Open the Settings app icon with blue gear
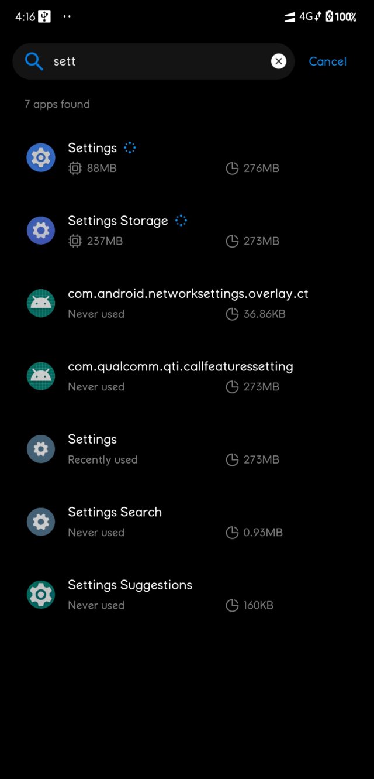Viewport: 374px width, 779px height. click(40, 157)
